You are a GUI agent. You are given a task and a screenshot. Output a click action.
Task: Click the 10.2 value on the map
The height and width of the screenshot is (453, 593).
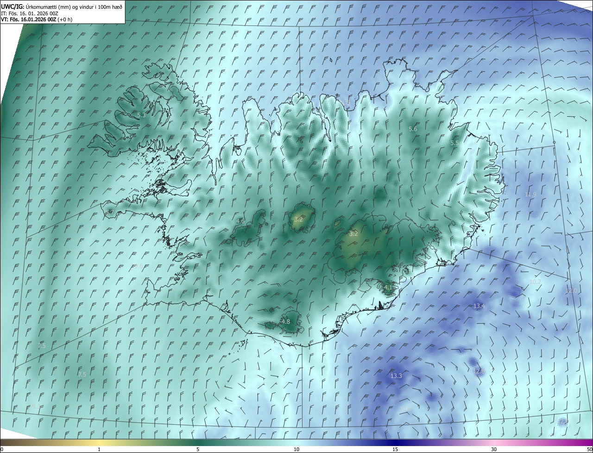pyautogui.click(x=535, y=282)
